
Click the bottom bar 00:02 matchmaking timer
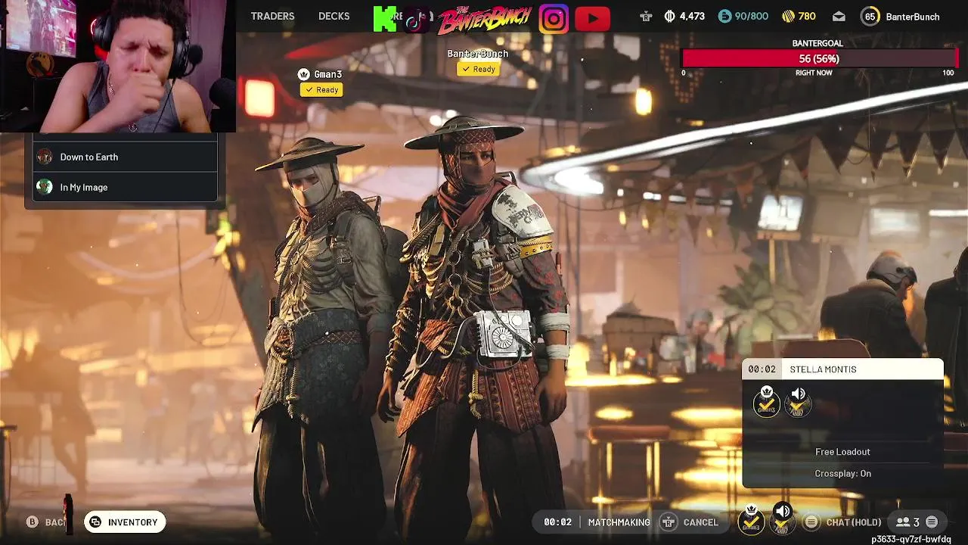(x=557, y=522)
